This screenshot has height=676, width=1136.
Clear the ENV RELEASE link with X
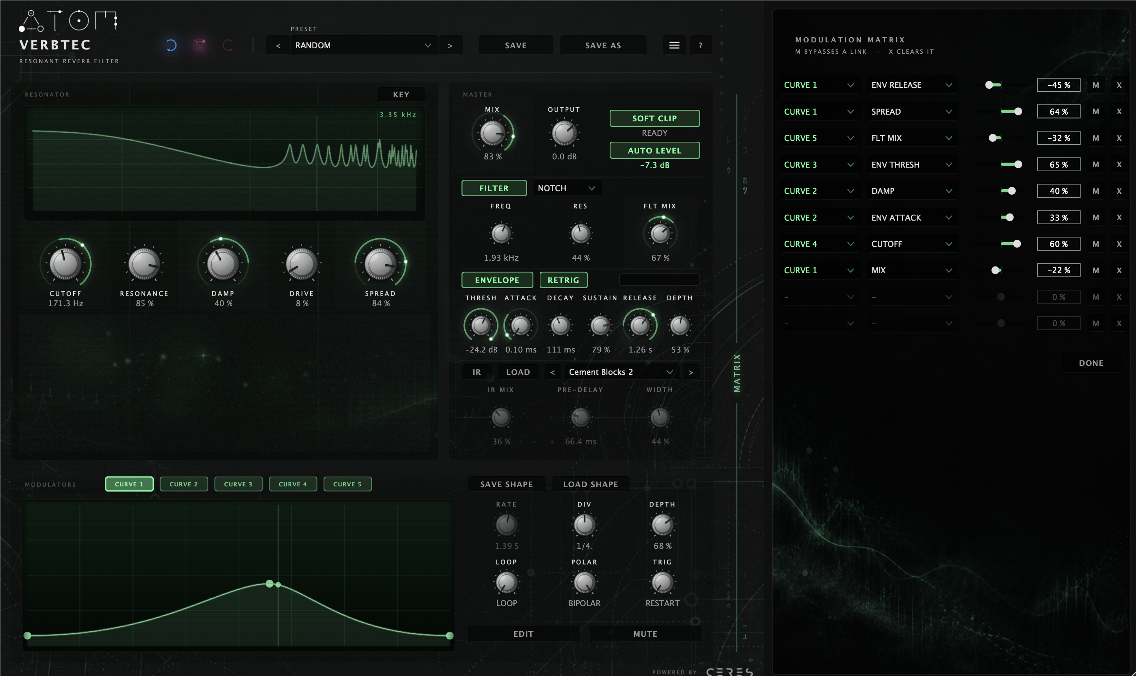point(1119,85)
